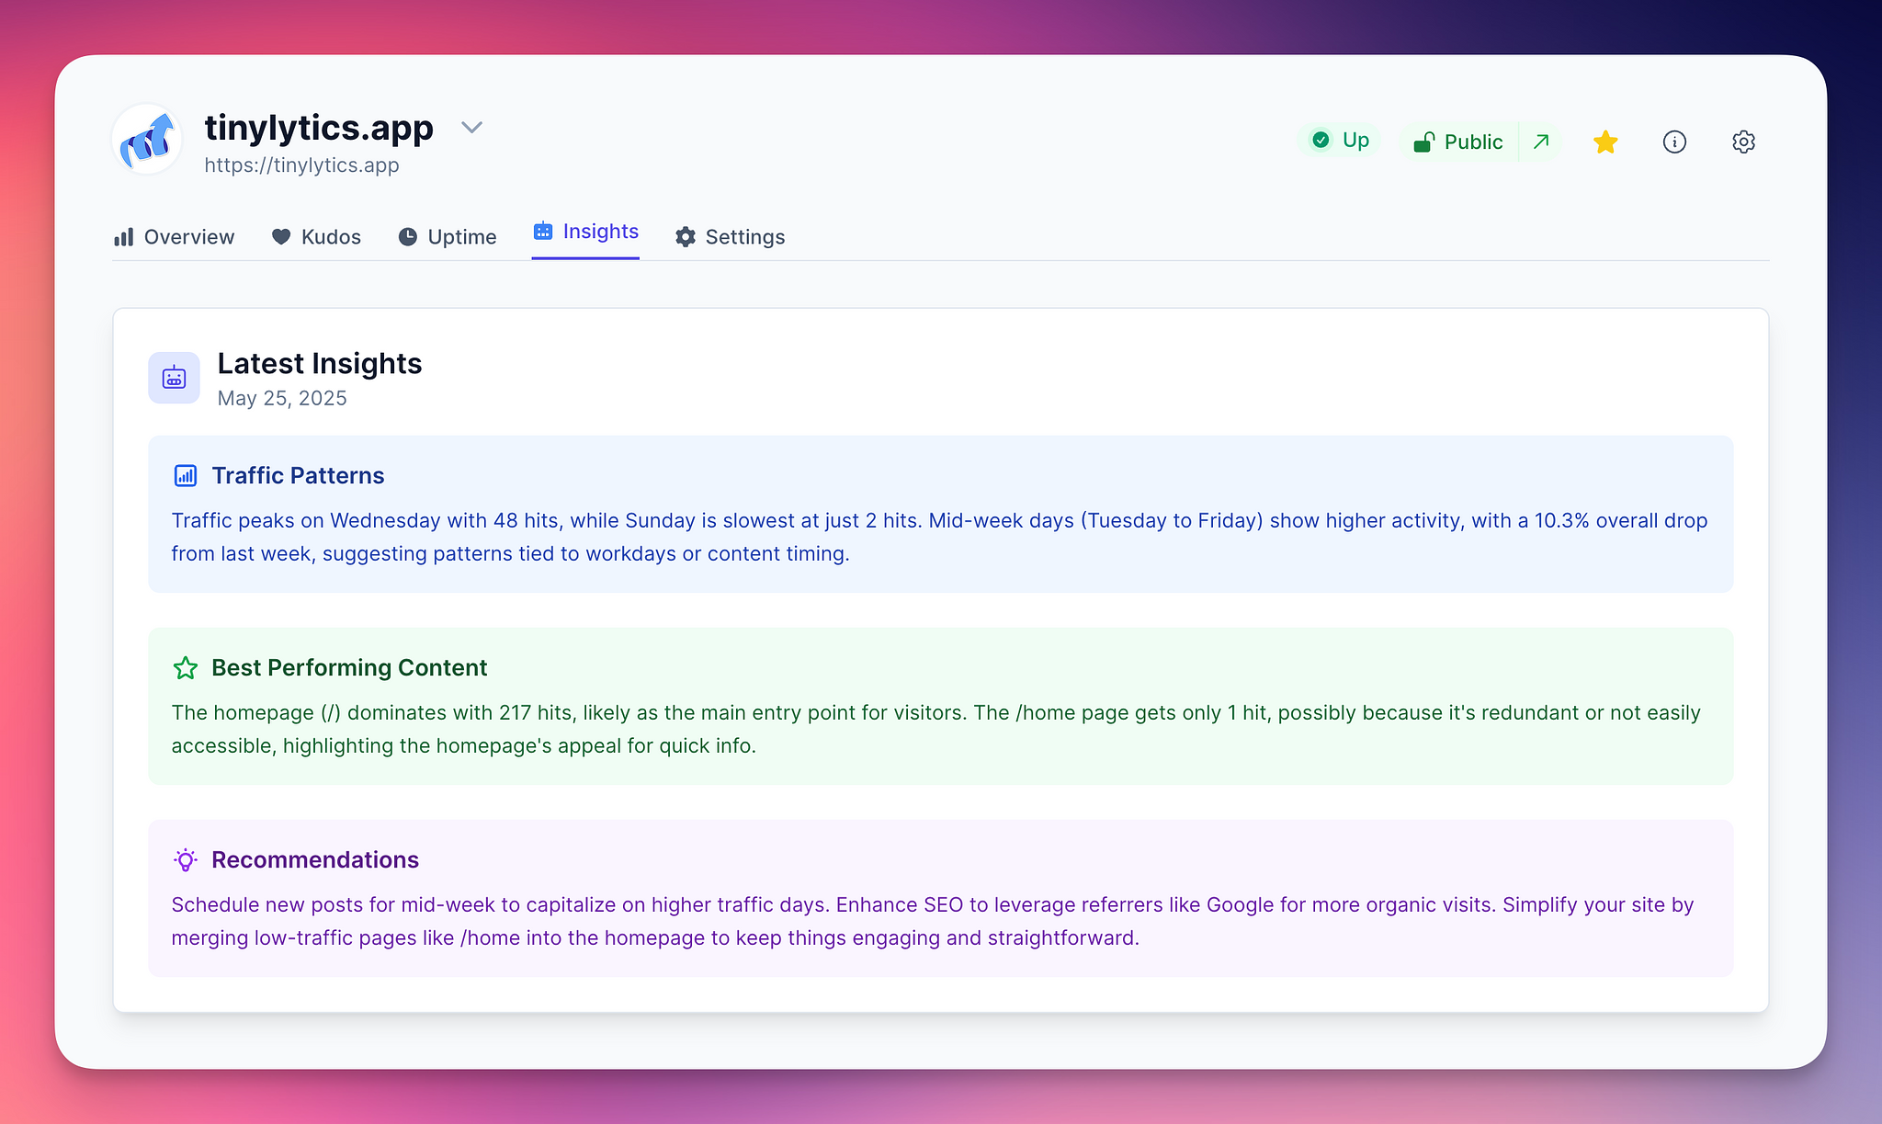
Task: Click the Traffic Patterns chart icon
Action: coord(186,475)
